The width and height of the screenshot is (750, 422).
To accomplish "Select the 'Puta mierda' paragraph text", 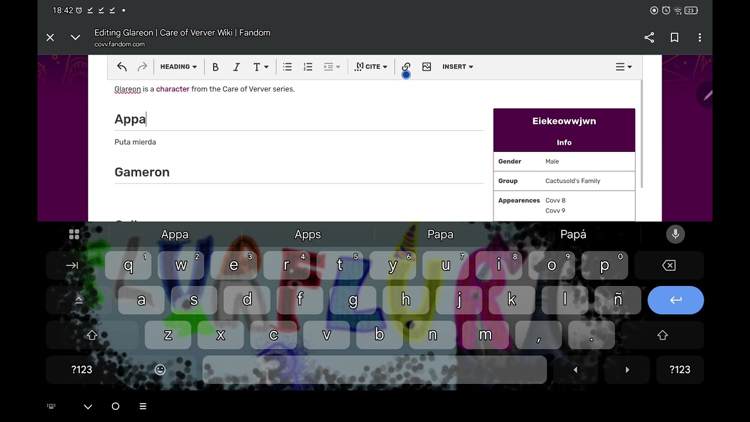I will 135,142.
